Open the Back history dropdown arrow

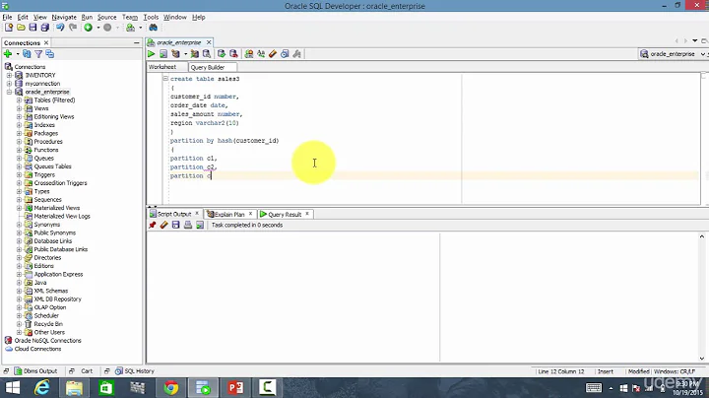point(98,28)
